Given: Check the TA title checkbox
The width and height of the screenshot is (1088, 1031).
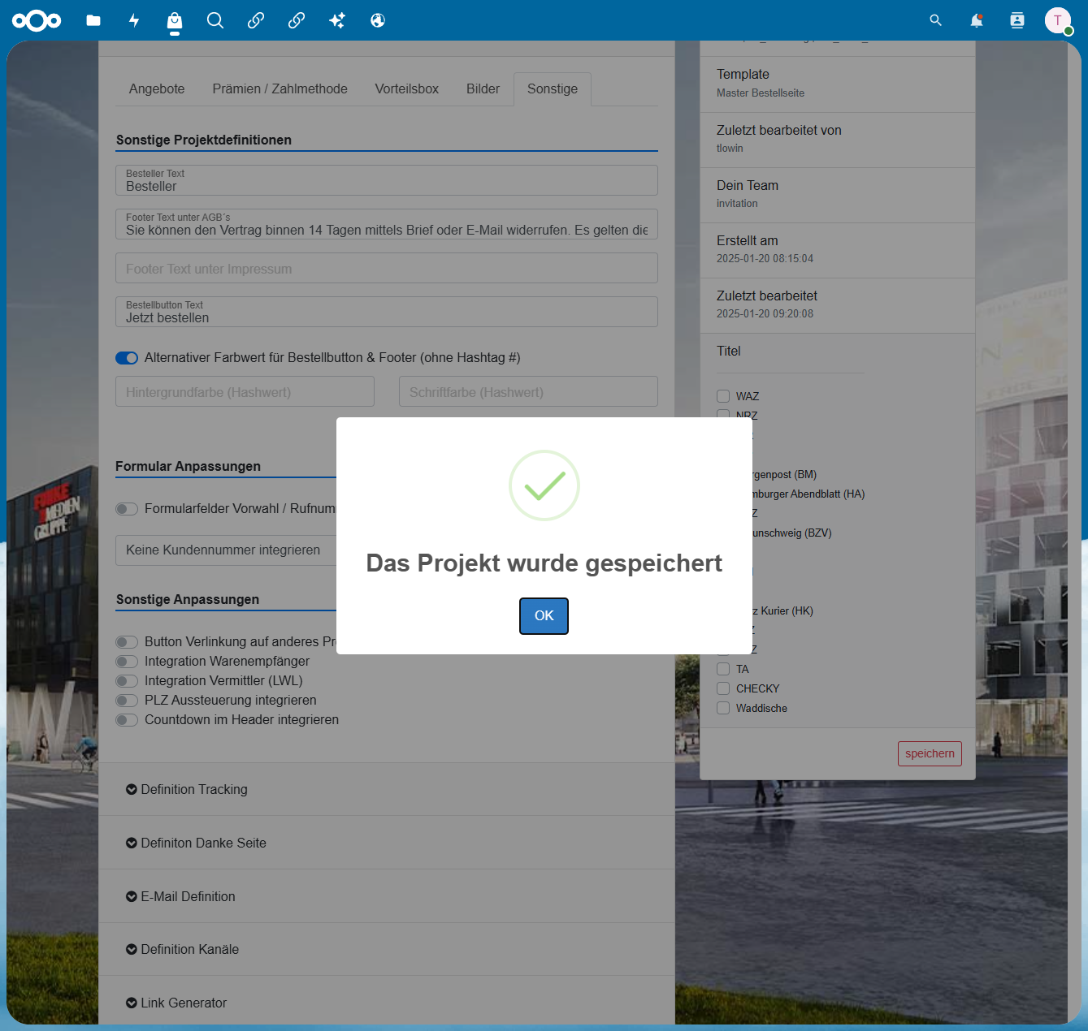Looking at the screenshot, I should [x=723, y=669].
